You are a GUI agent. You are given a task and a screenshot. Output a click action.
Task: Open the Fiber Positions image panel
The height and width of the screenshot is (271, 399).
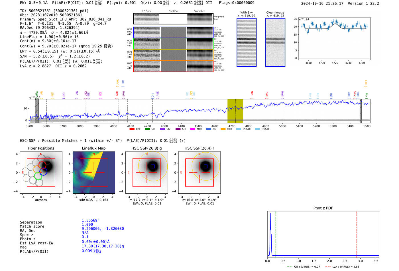pos(41,173)
